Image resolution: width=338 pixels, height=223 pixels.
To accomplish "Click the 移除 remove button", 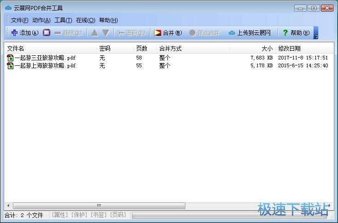I will (68, 33).
